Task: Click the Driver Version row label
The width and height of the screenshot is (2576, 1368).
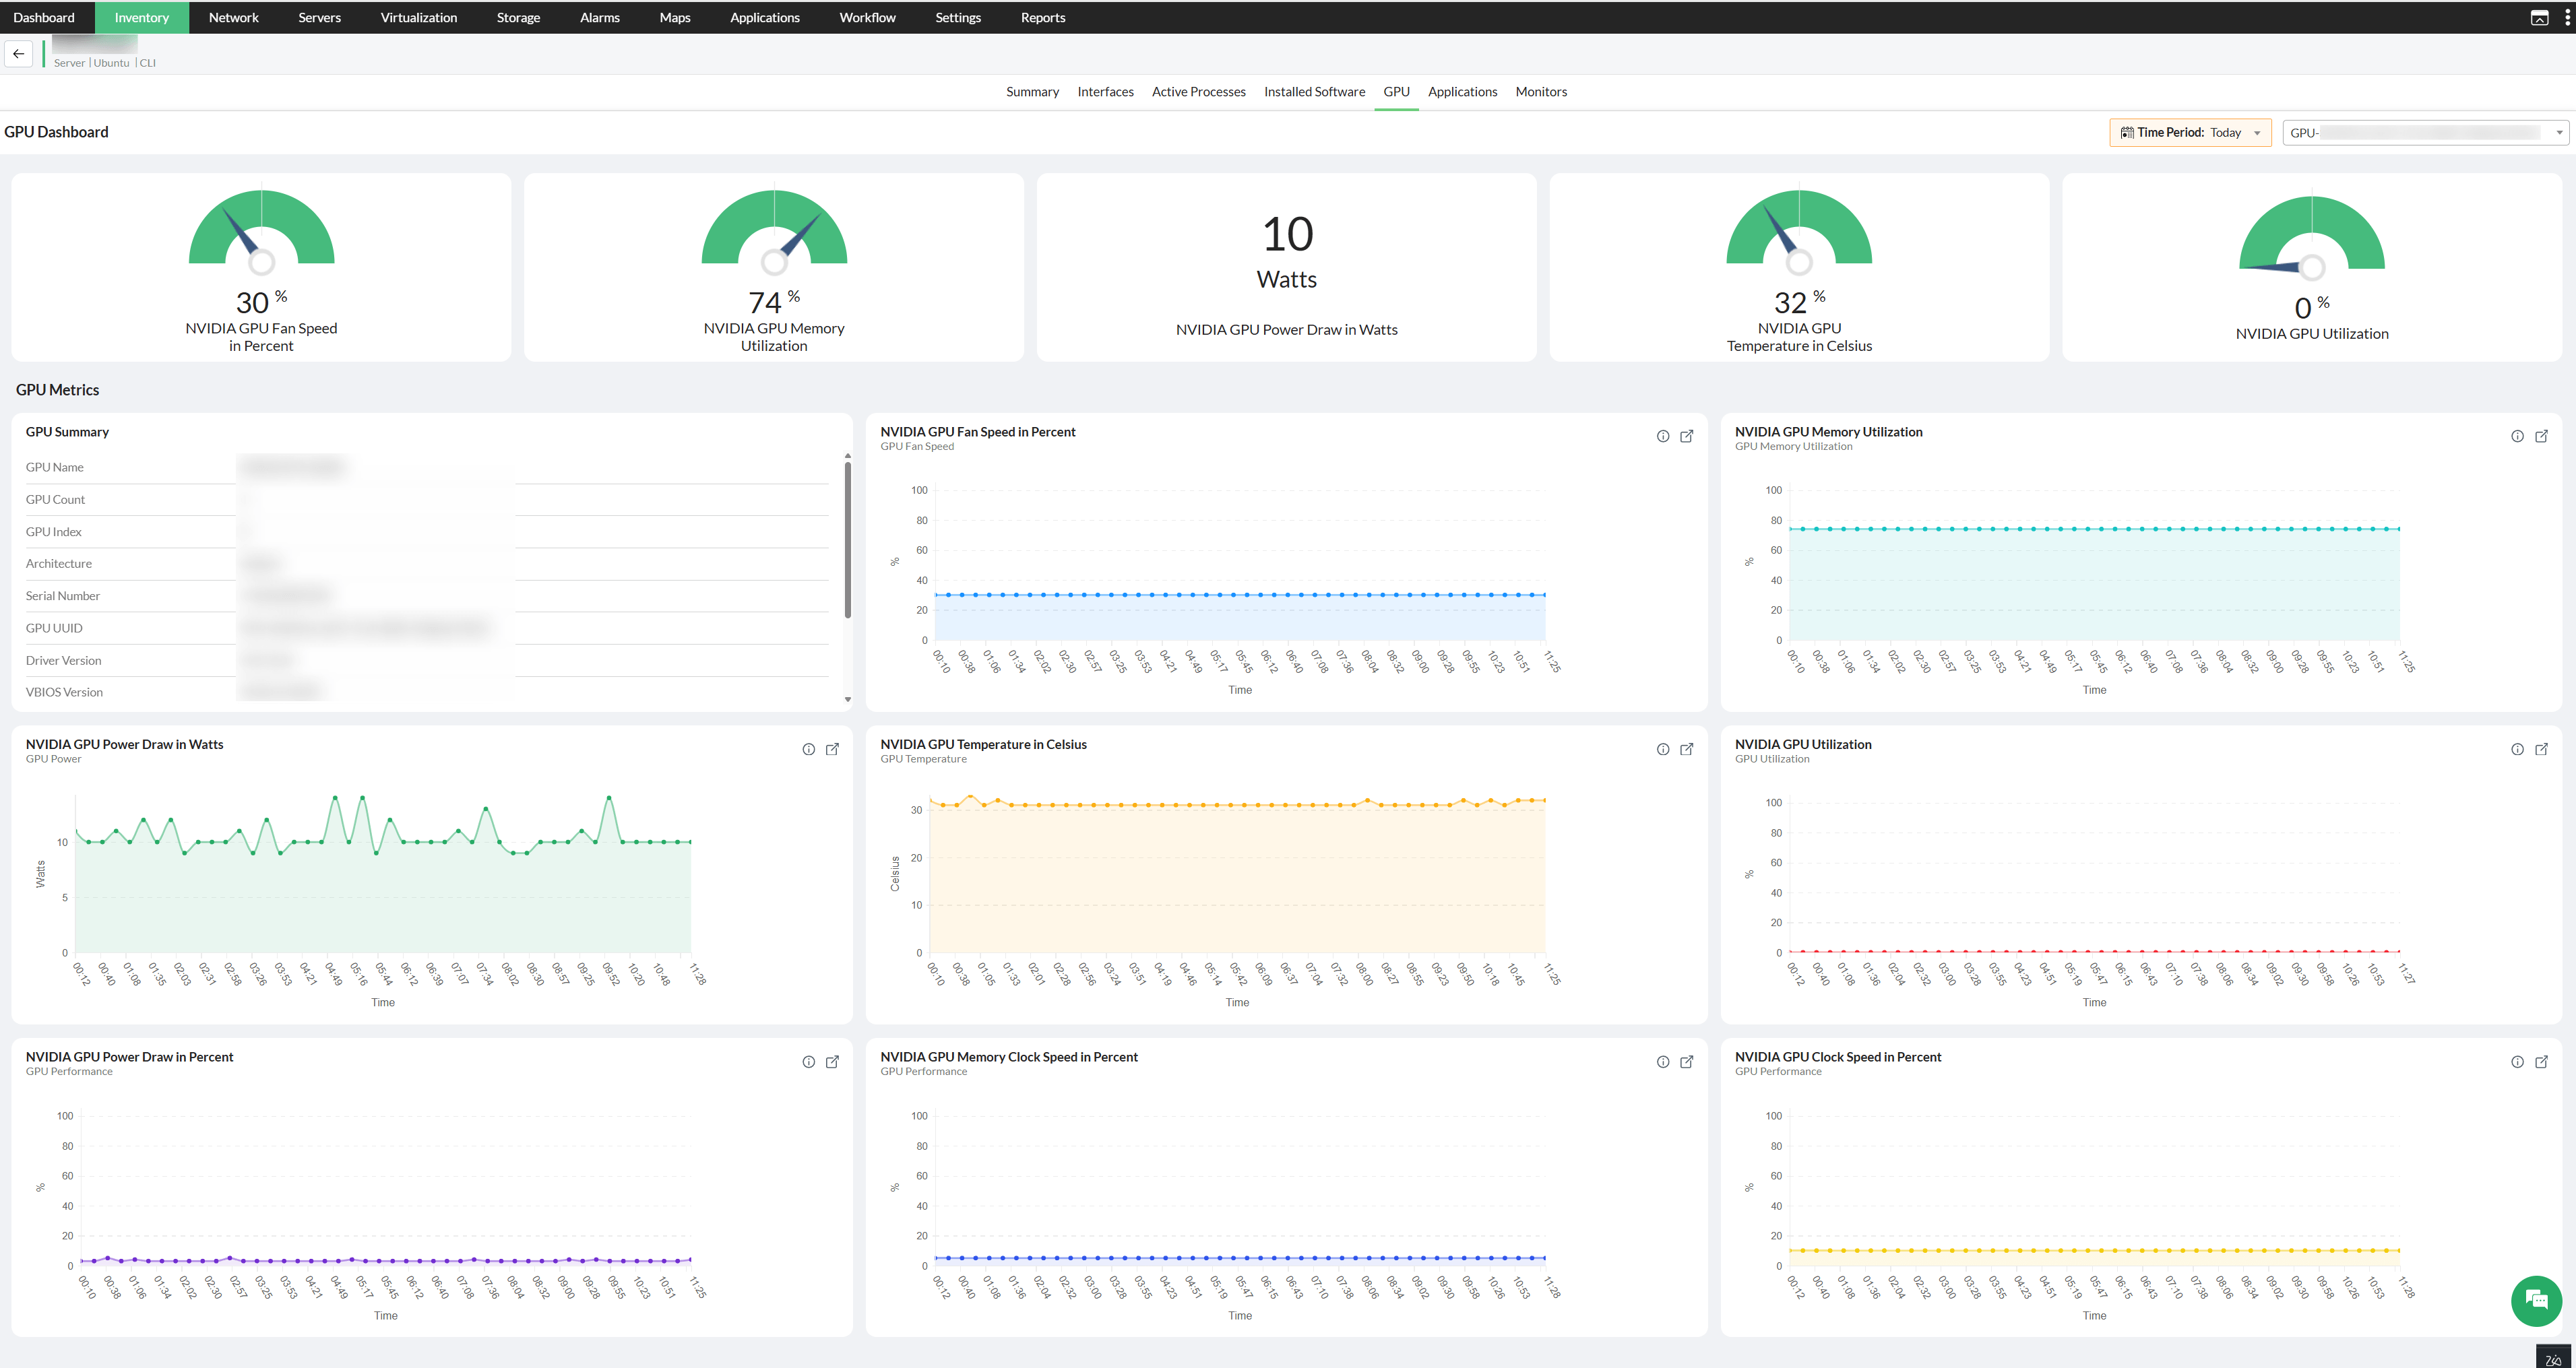Action: [63, 661]
